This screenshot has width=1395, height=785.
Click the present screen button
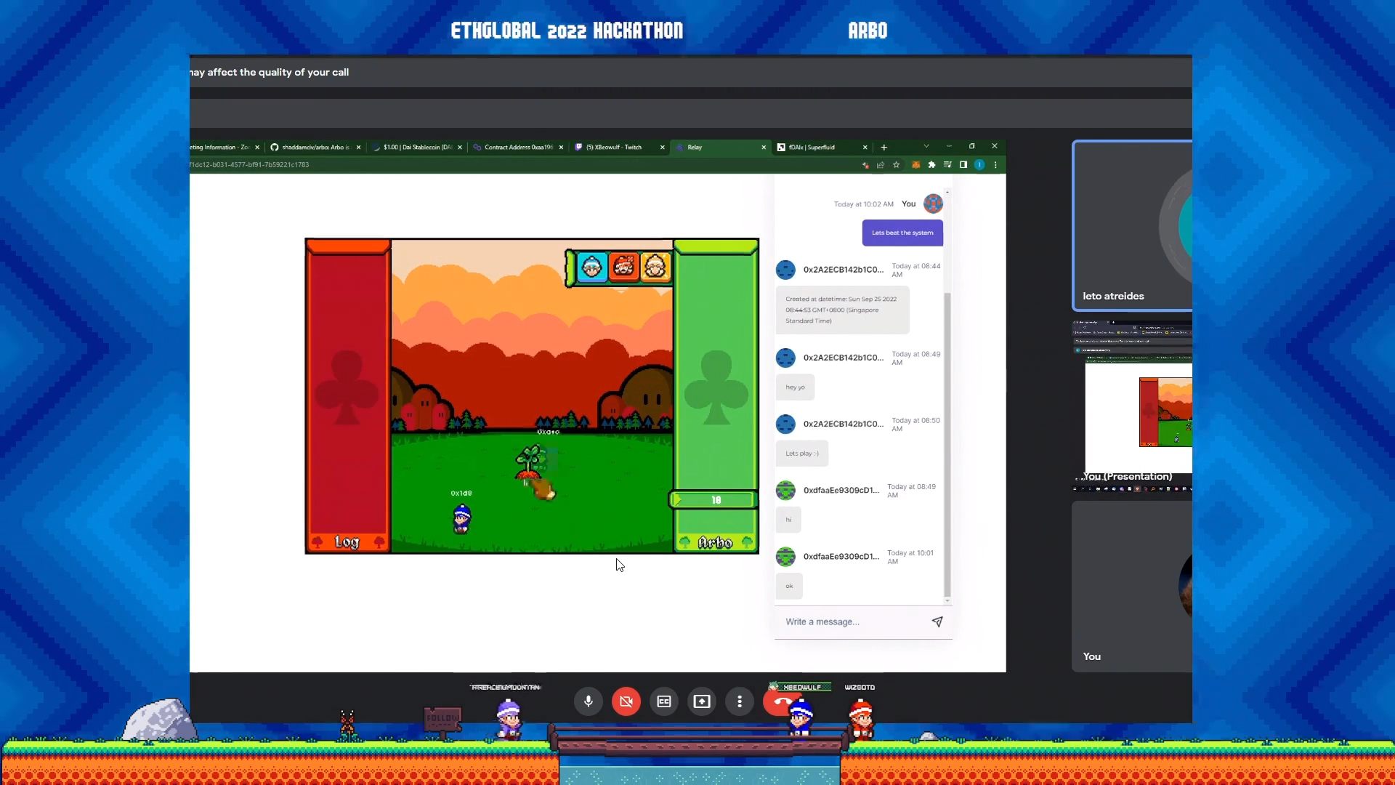point(702,701)
